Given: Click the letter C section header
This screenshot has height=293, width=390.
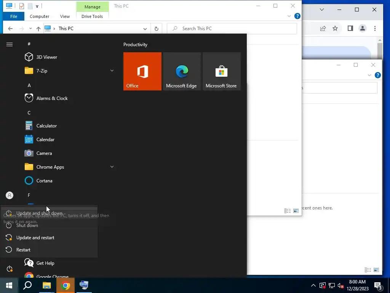Looking at the screenshot, I should pos(29,113).
